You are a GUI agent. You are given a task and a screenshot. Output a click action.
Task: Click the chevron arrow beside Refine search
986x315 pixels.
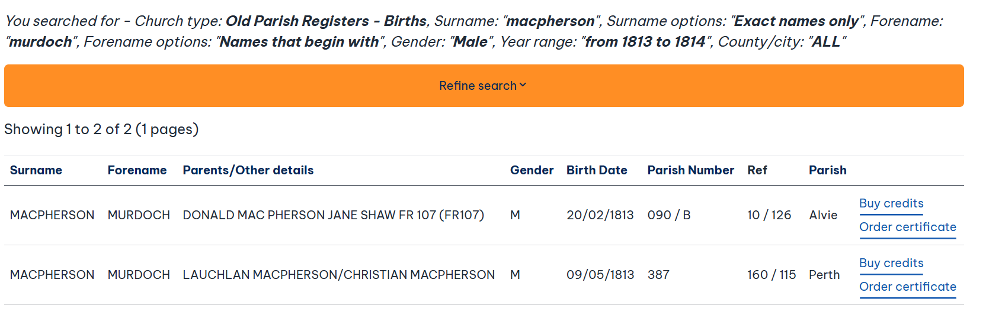coord(523,86)
